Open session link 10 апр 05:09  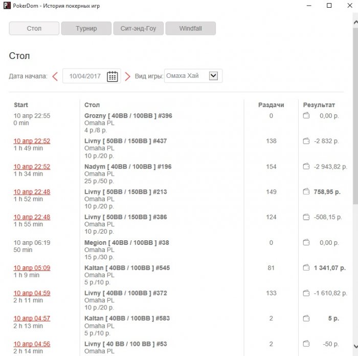32,268
